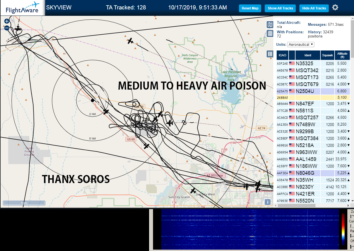Click altitude 33,975 cell
This screenshot has height=251, width=354.
pyautogui.click(x=342, y=159)
